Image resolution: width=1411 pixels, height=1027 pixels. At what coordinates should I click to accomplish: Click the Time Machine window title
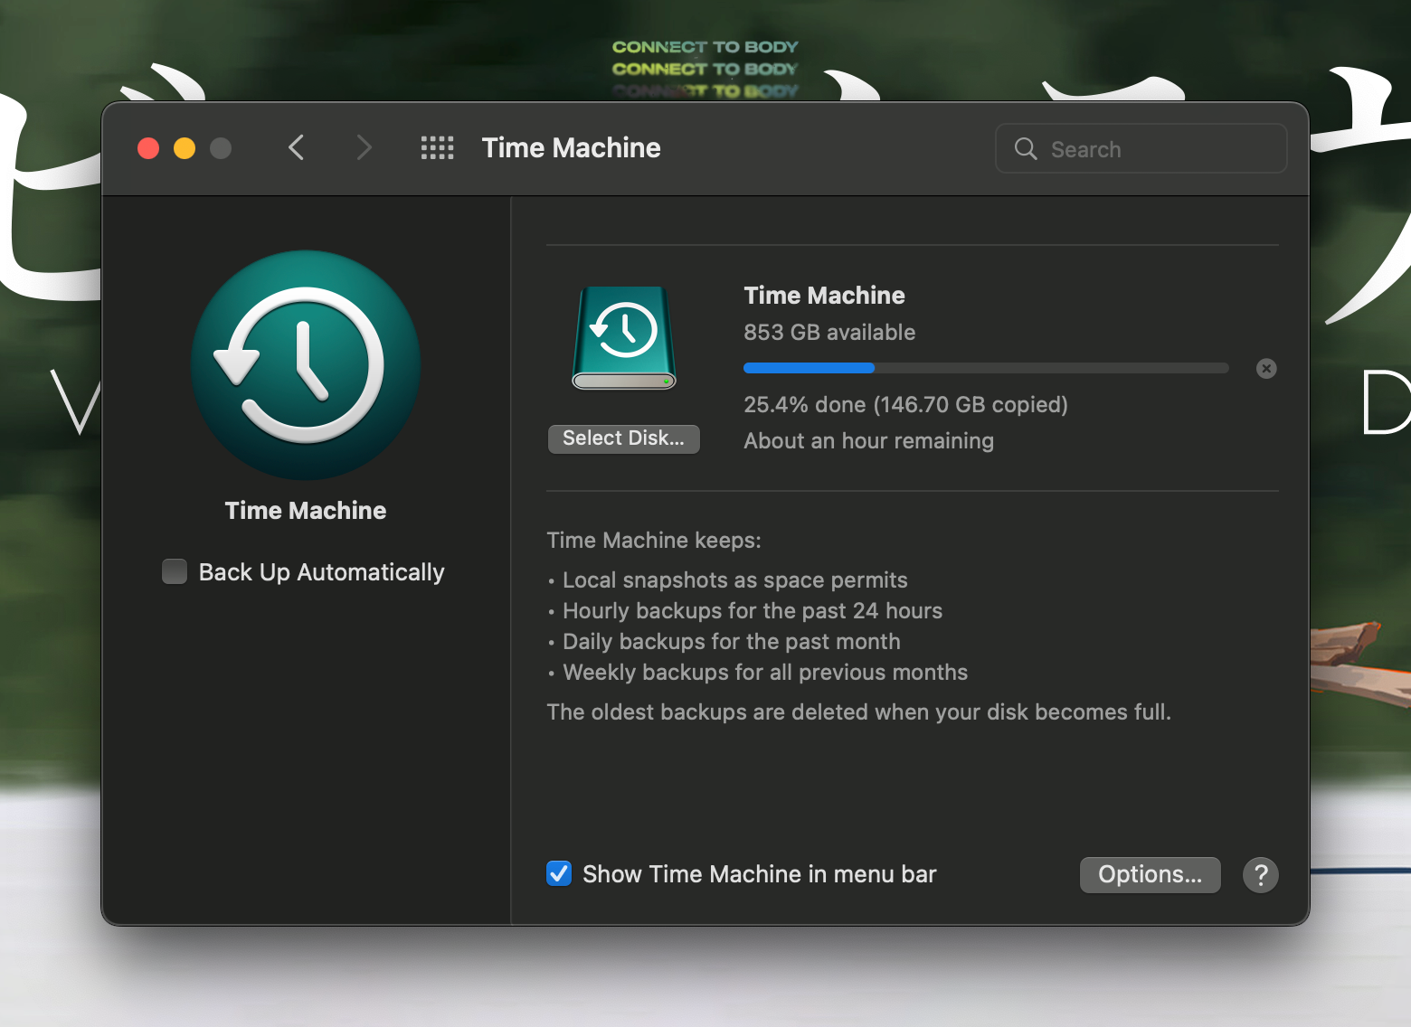point(571,148)
